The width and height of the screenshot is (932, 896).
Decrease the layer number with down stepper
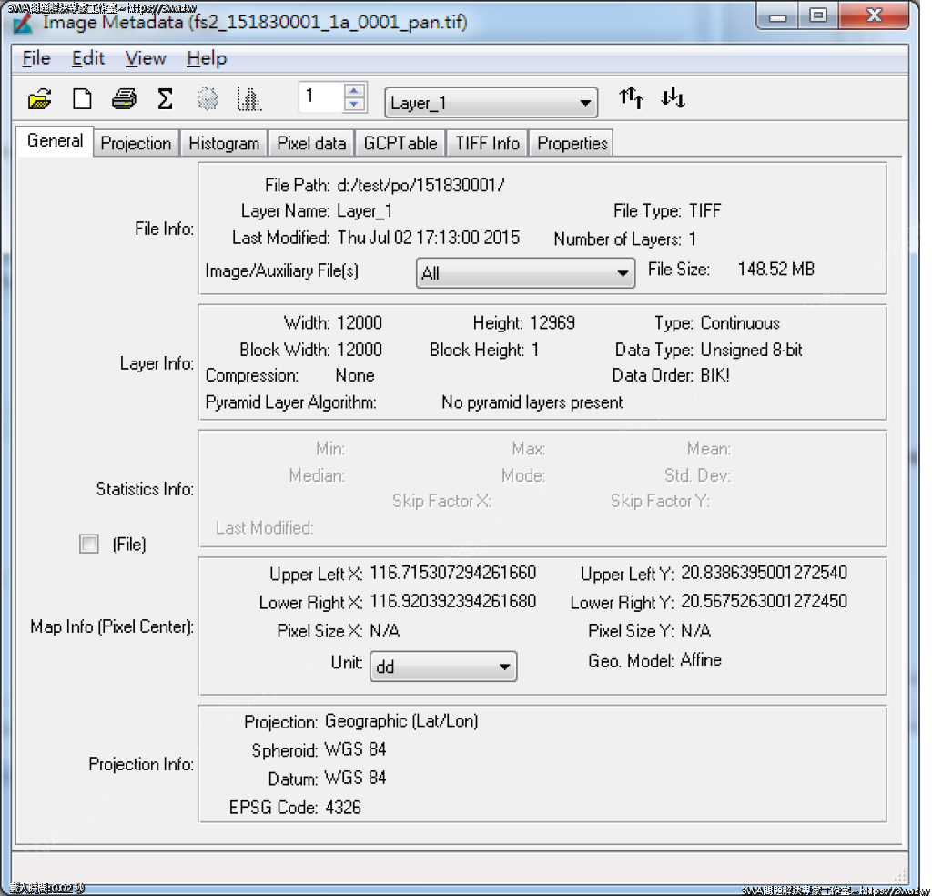tap(354, 105)
